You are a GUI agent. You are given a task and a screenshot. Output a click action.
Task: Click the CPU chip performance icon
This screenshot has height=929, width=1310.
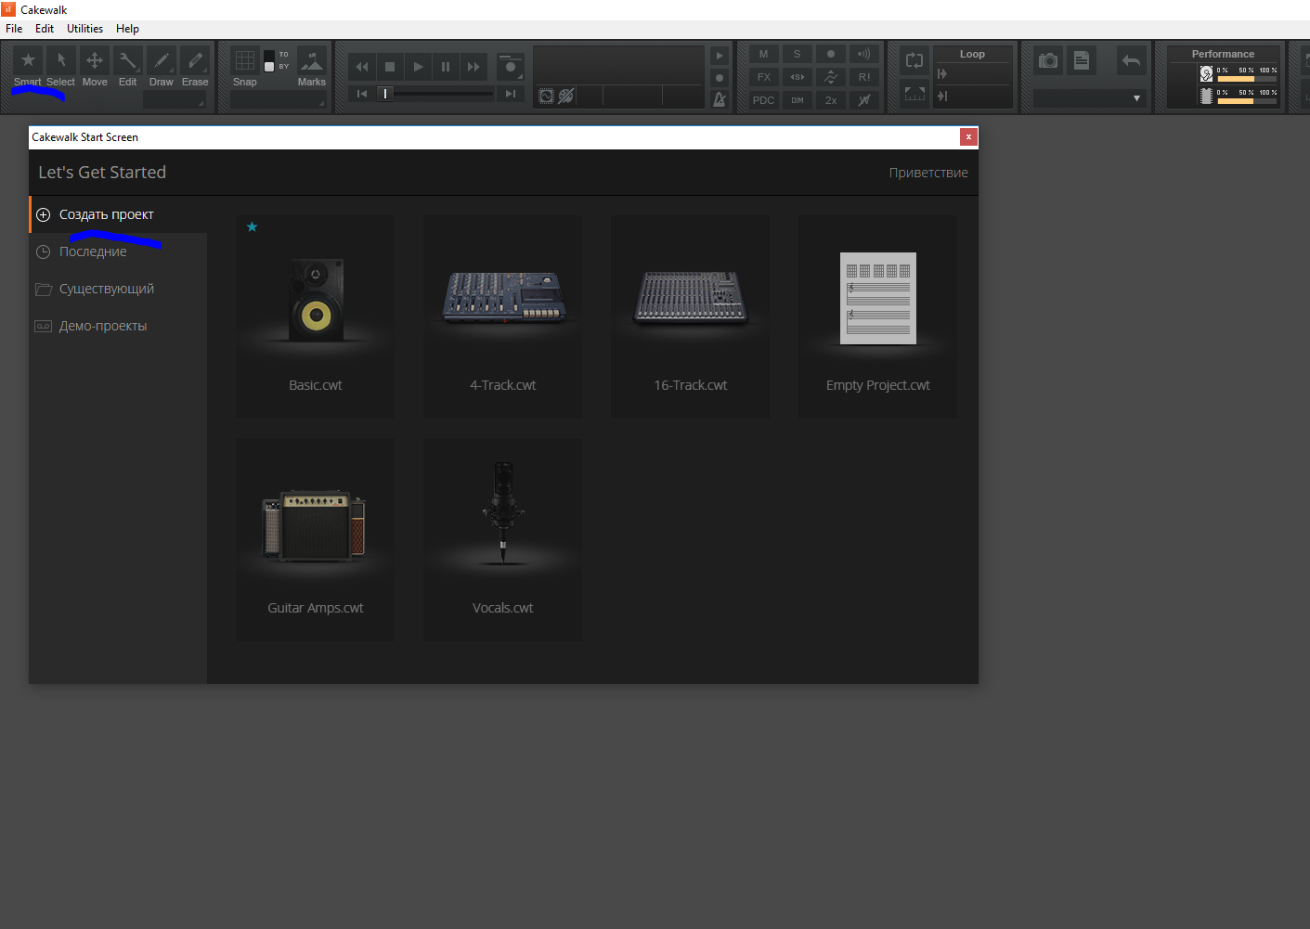pyautogui.click(x=1206, y=96)
